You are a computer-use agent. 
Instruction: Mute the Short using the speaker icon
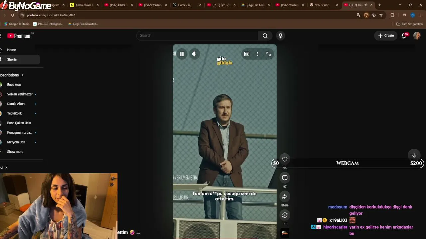point(194,54)
